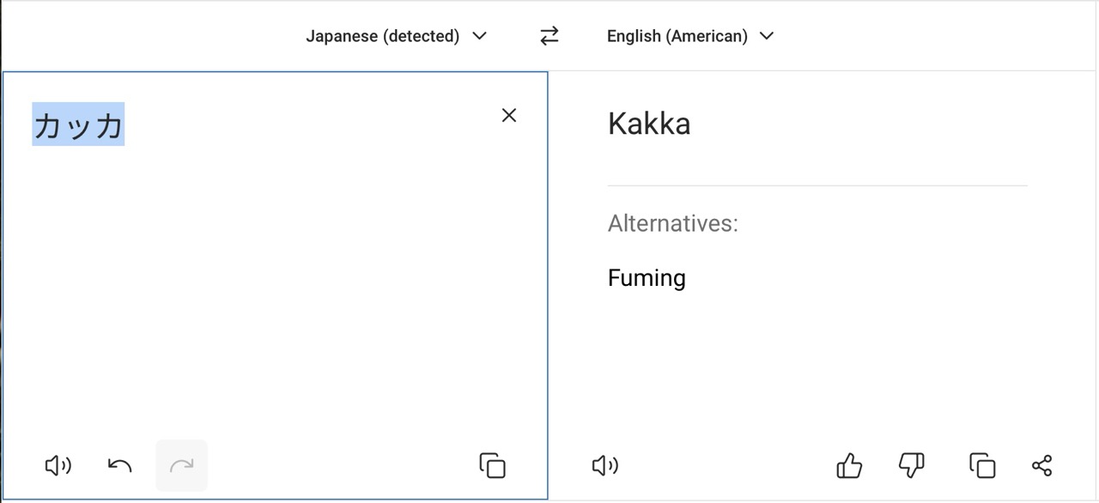Open the English (American) language dropdown
This screenshot has height=503, width=1099.
[x=677, y=36]
